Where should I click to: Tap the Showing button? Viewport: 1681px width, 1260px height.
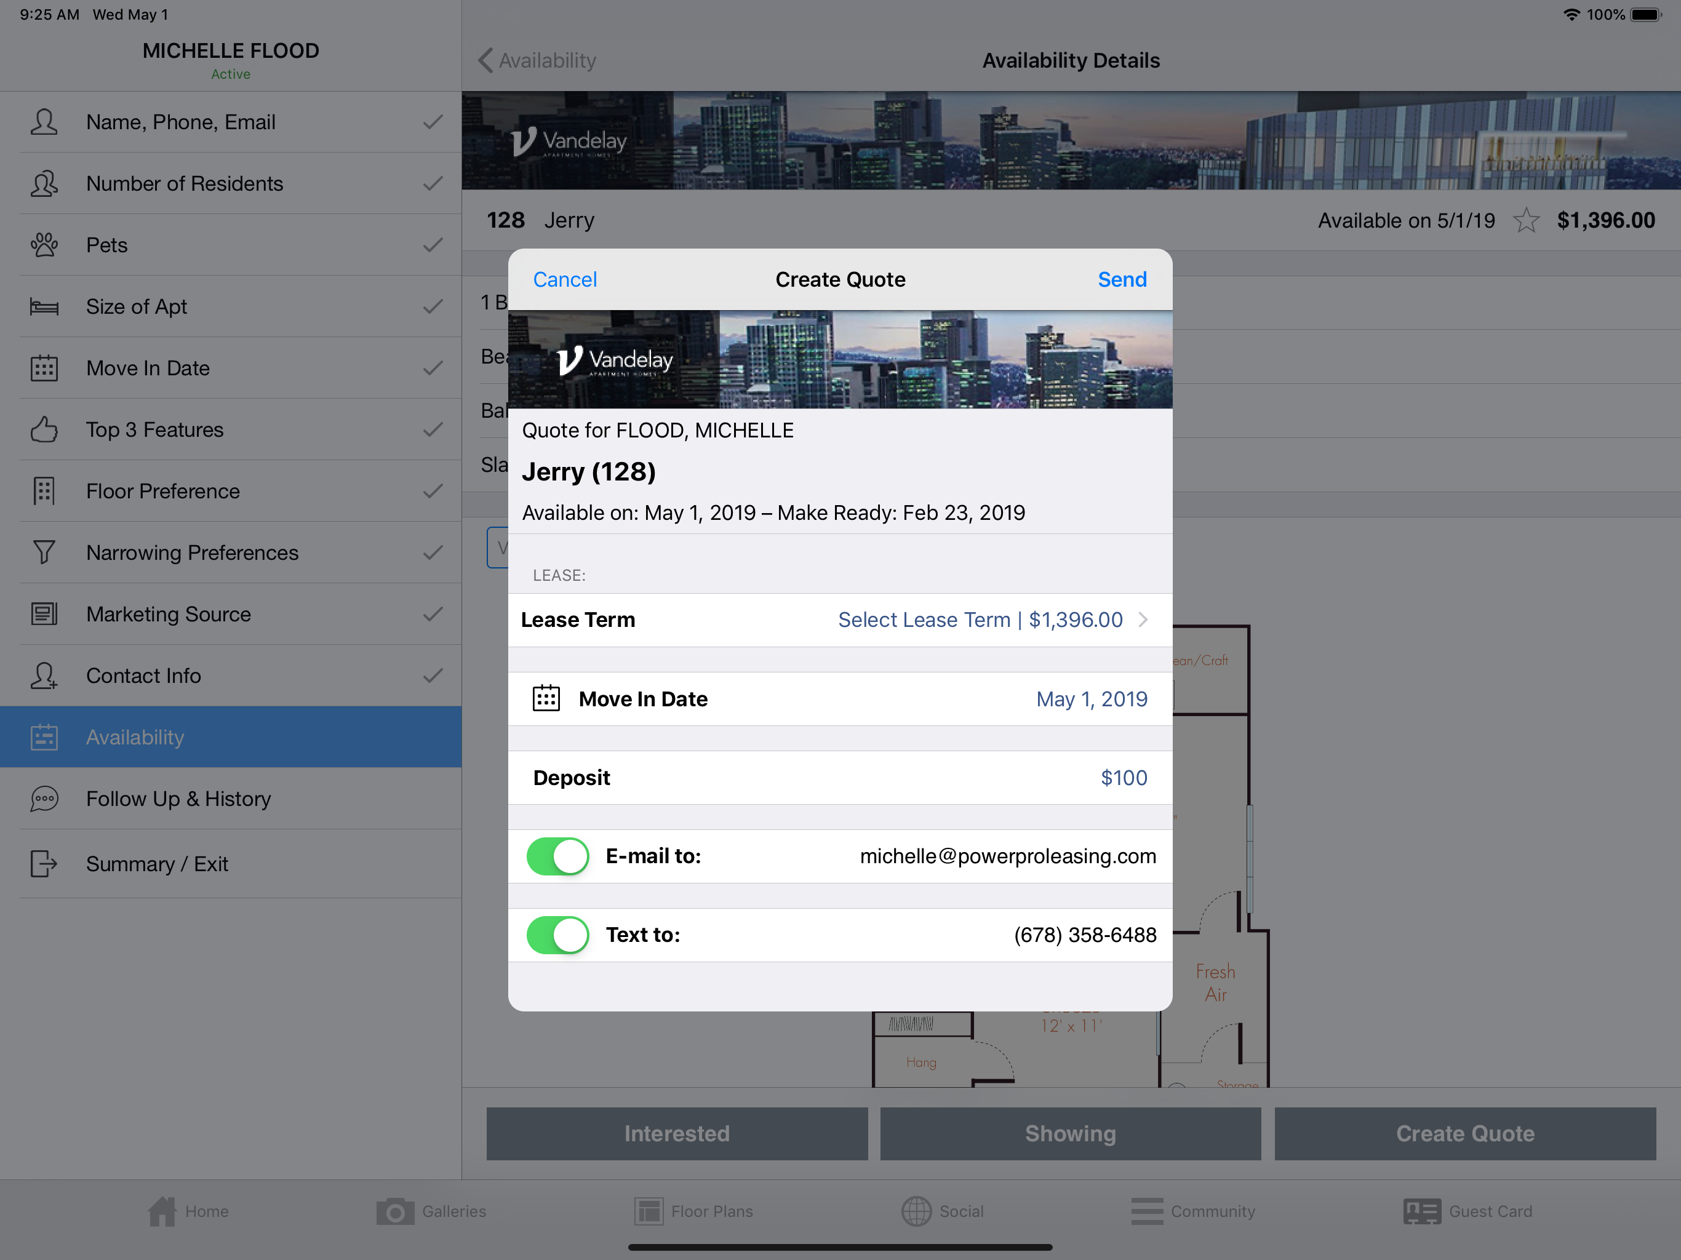tap(1070, 1134)
